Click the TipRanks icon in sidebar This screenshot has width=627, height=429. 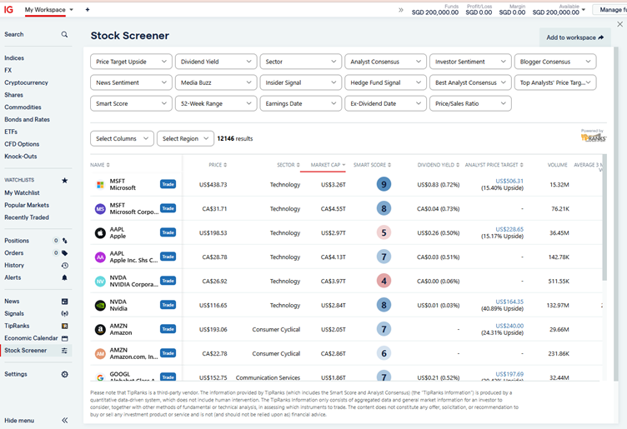(x=65, y=326)
